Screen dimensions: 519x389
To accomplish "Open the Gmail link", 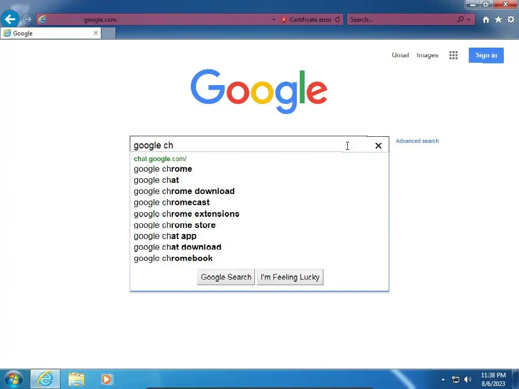I will click(x=400, y=55).
